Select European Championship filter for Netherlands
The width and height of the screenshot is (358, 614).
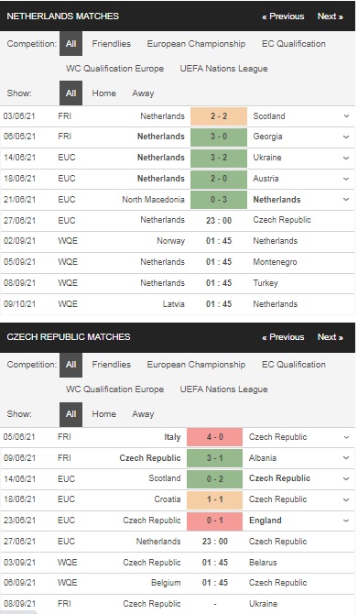[x=196, y=44]
